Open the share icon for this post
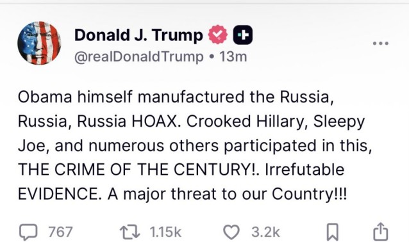Screen dimensions: 409x242 [380, 232]
